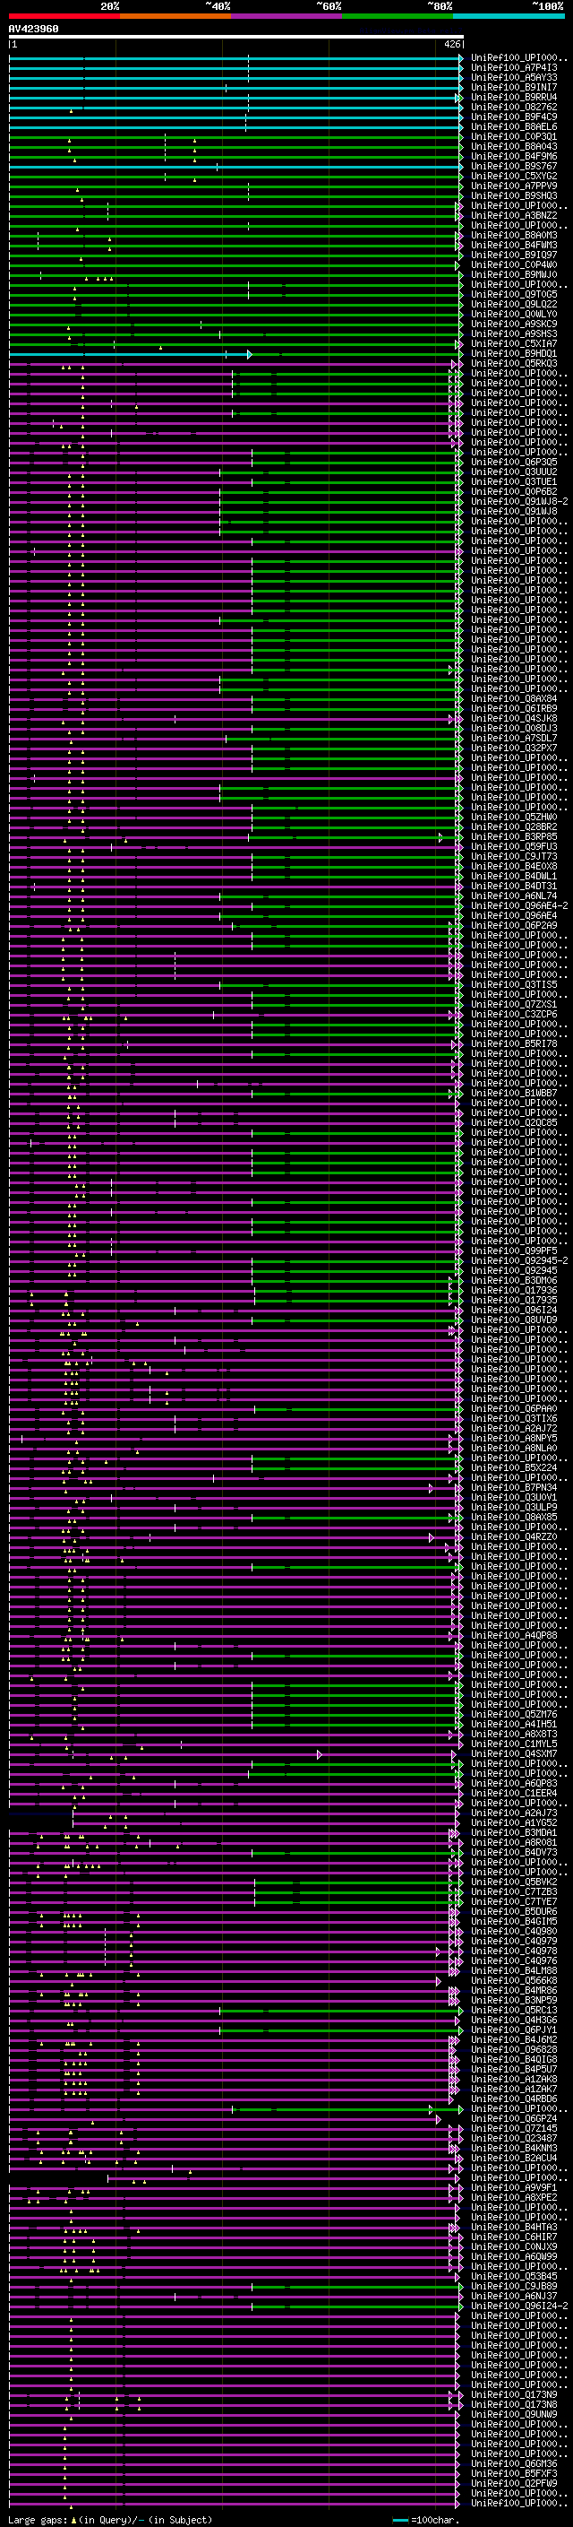Click the white query sequence bar
This screenshot has height=2527, width=573.
[236, 36]
